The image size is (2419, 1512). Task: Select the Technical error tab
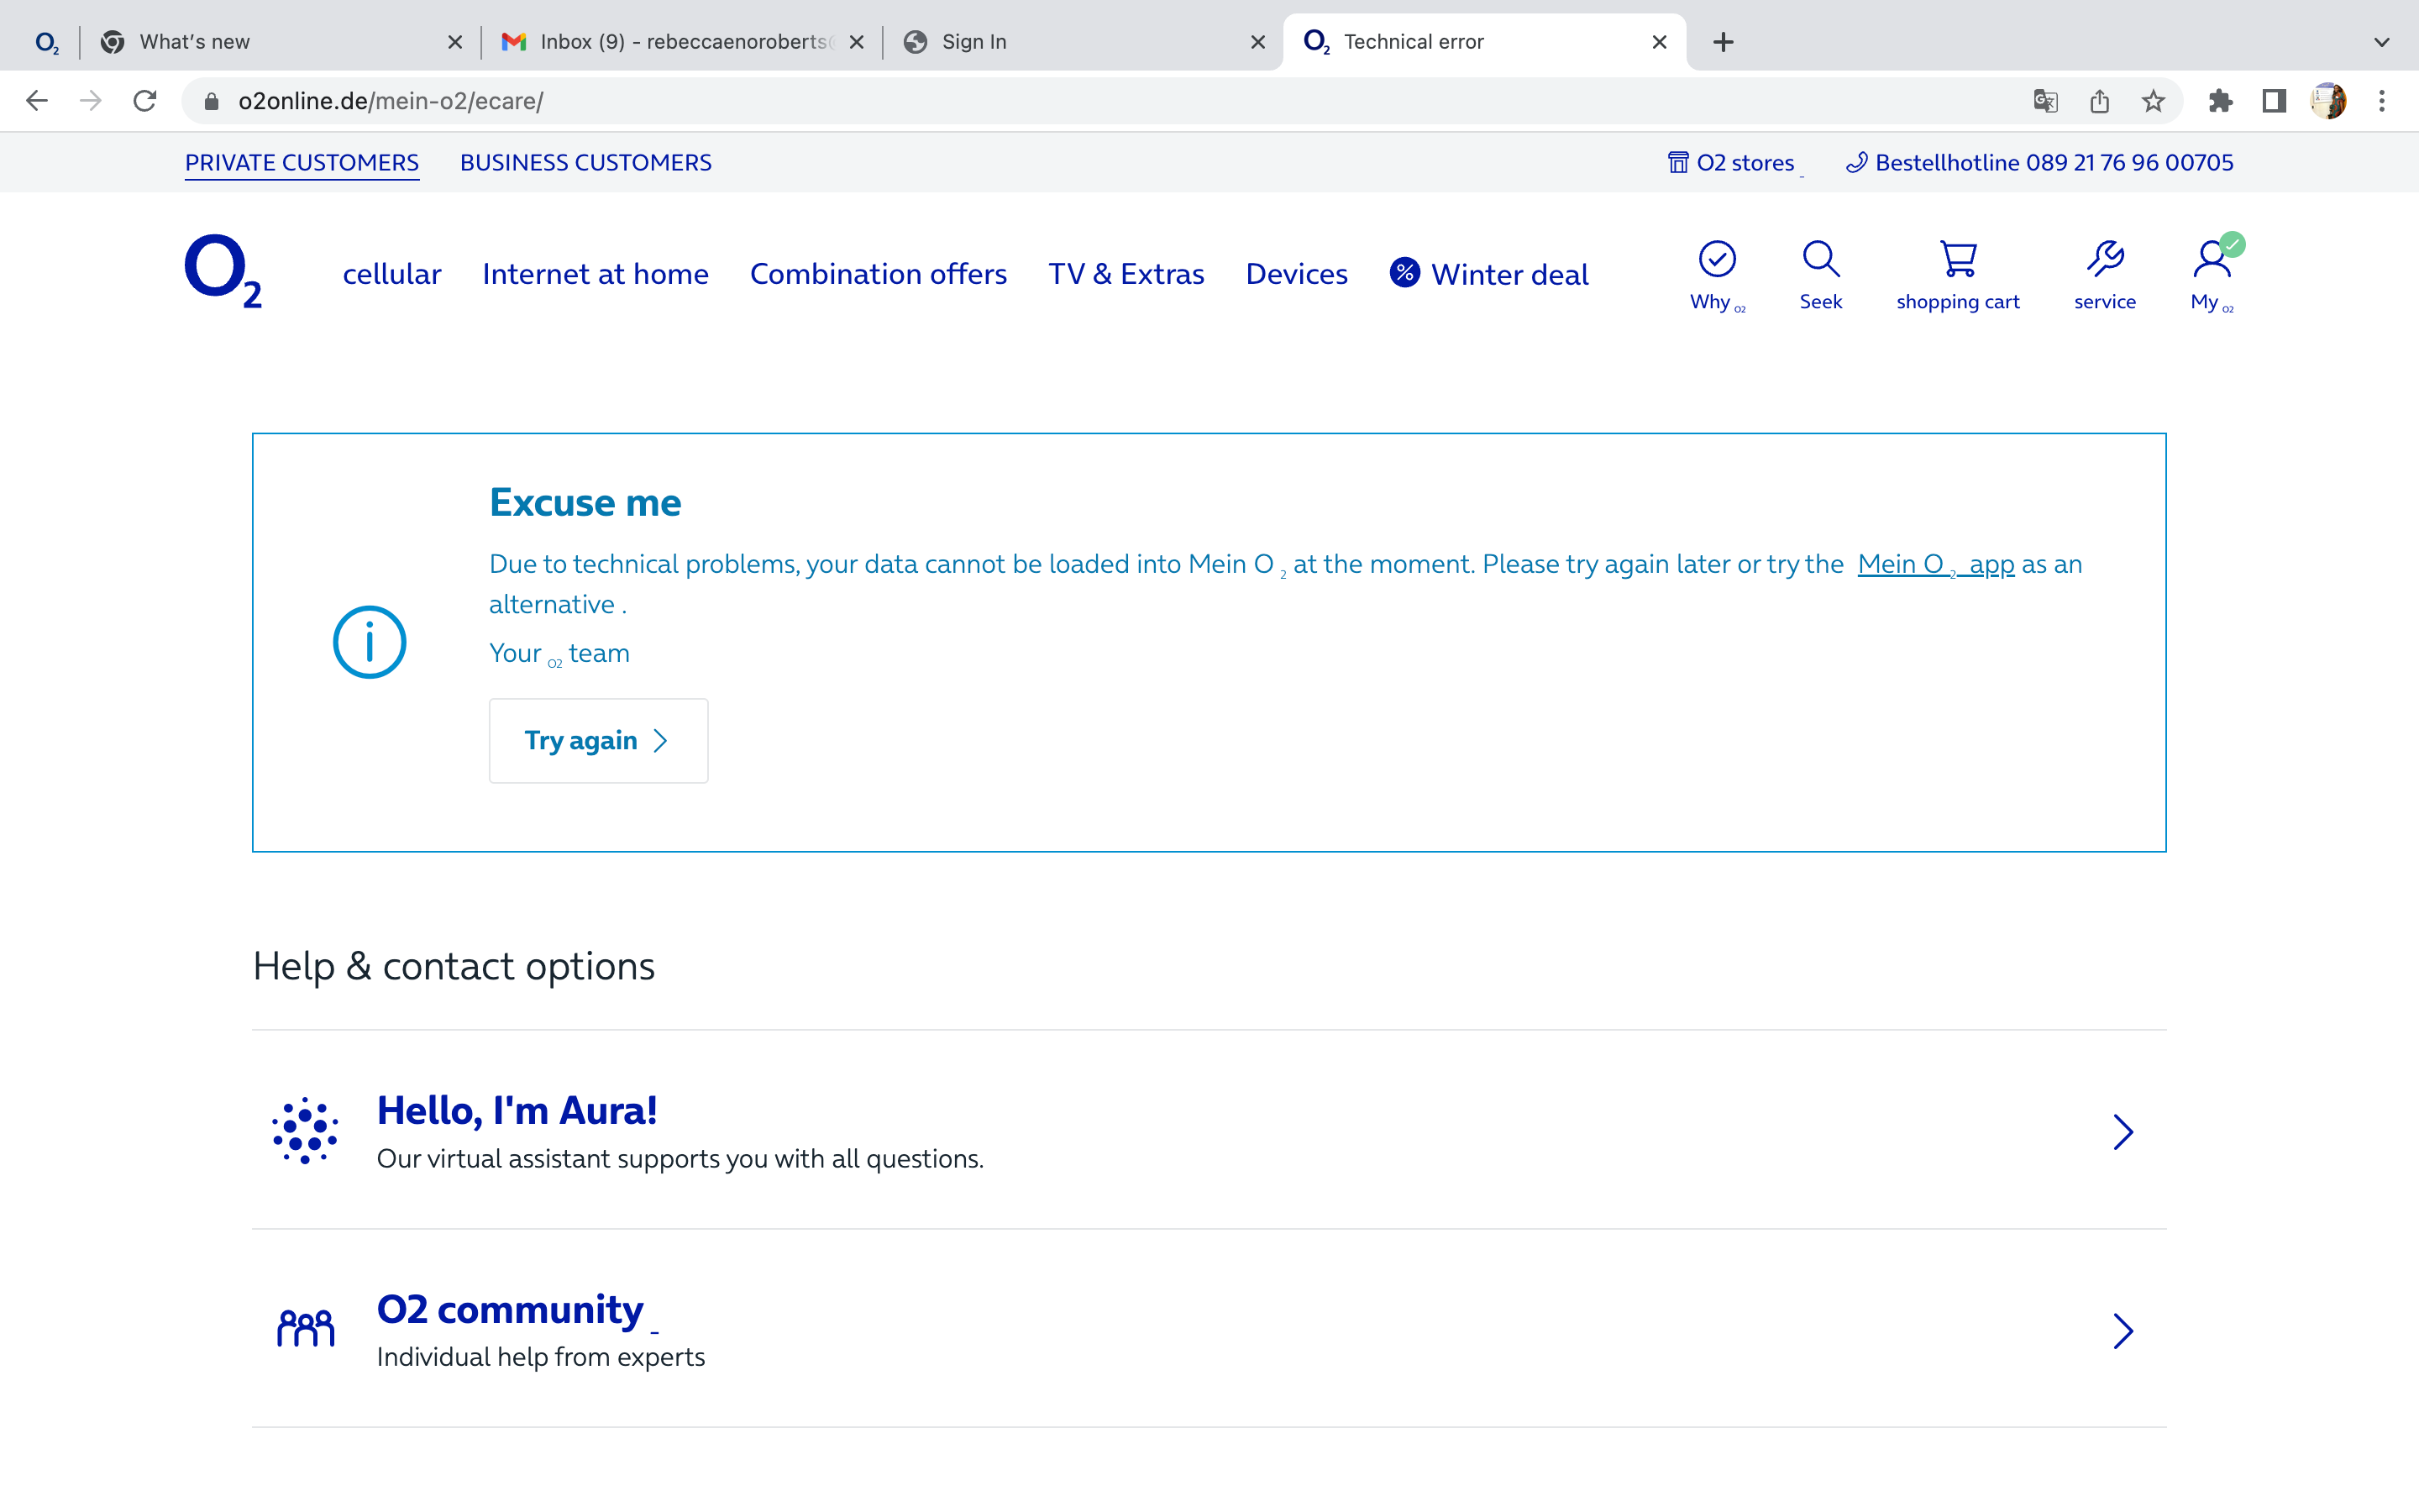click(1484, 42)
